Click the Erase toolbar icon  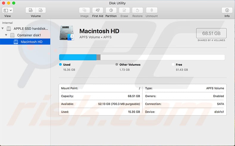click(124, 10)
